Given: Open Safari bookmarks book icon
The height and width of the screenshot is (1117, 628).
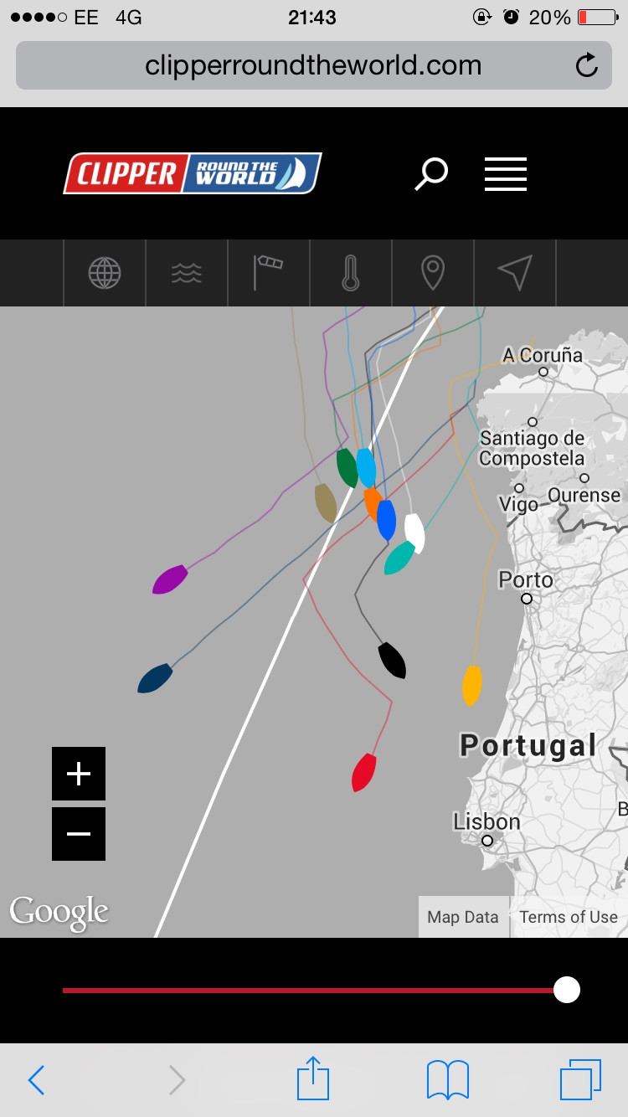Looking at the screenshot, I should (448, 1079).
